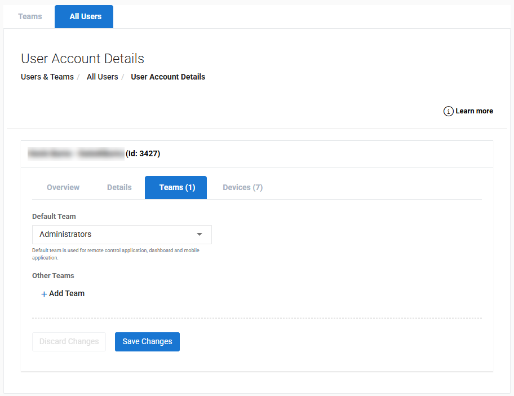
Task: Open the Learn more link
Action: pyautogui.click(x=474, y=111)
